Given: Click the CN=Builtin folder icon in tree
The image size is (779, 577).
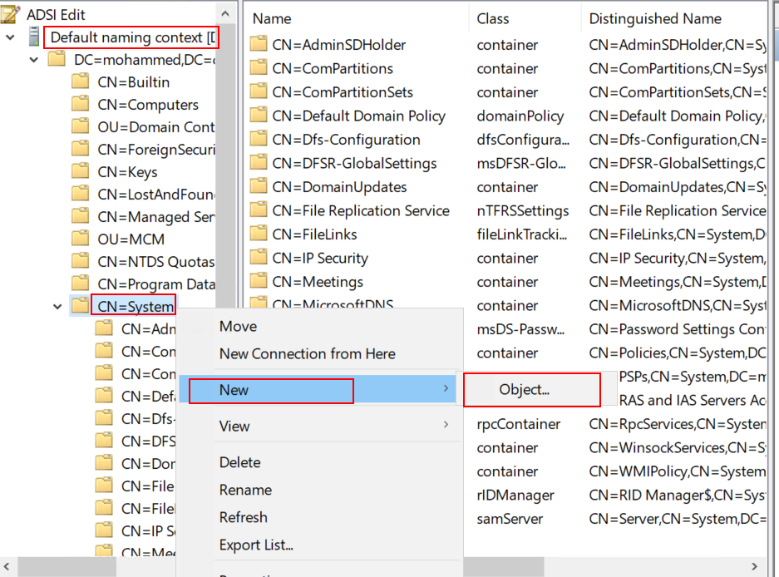Looking at the screenshot, I should tap(81, 81).
